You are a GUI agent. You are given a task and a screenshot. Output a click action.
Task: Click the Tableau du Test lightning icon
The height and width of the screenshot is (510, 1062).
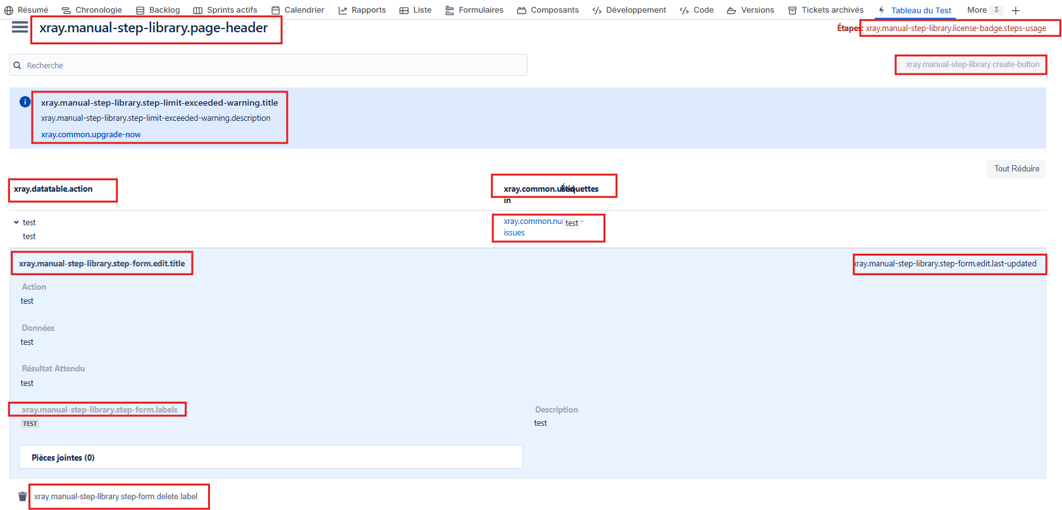(882, 10)
